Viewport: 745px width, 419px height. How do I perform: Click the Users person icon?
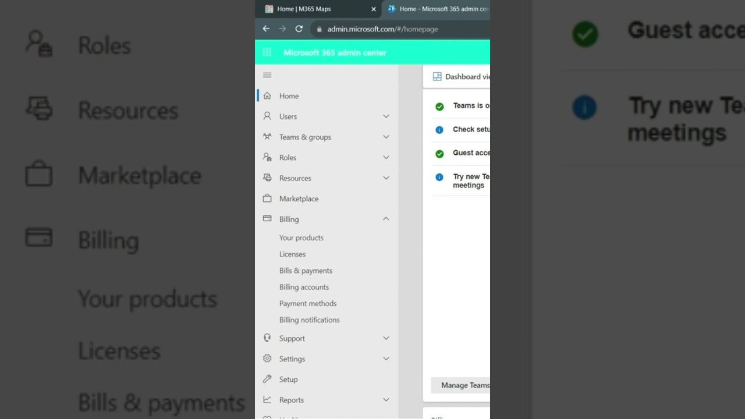tap(267, 116)
